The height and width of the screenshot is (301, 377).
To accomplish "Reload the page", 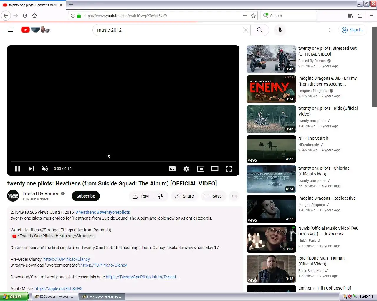I will point(25,16).
